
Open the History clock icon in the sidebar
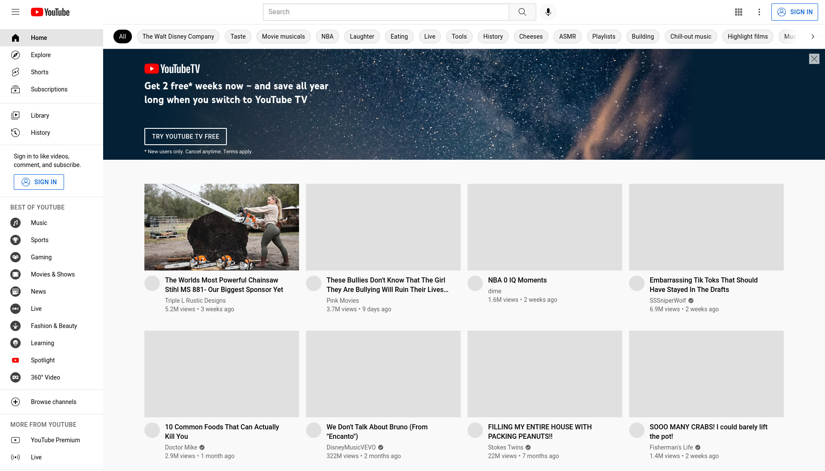click(x=15, y=133)
